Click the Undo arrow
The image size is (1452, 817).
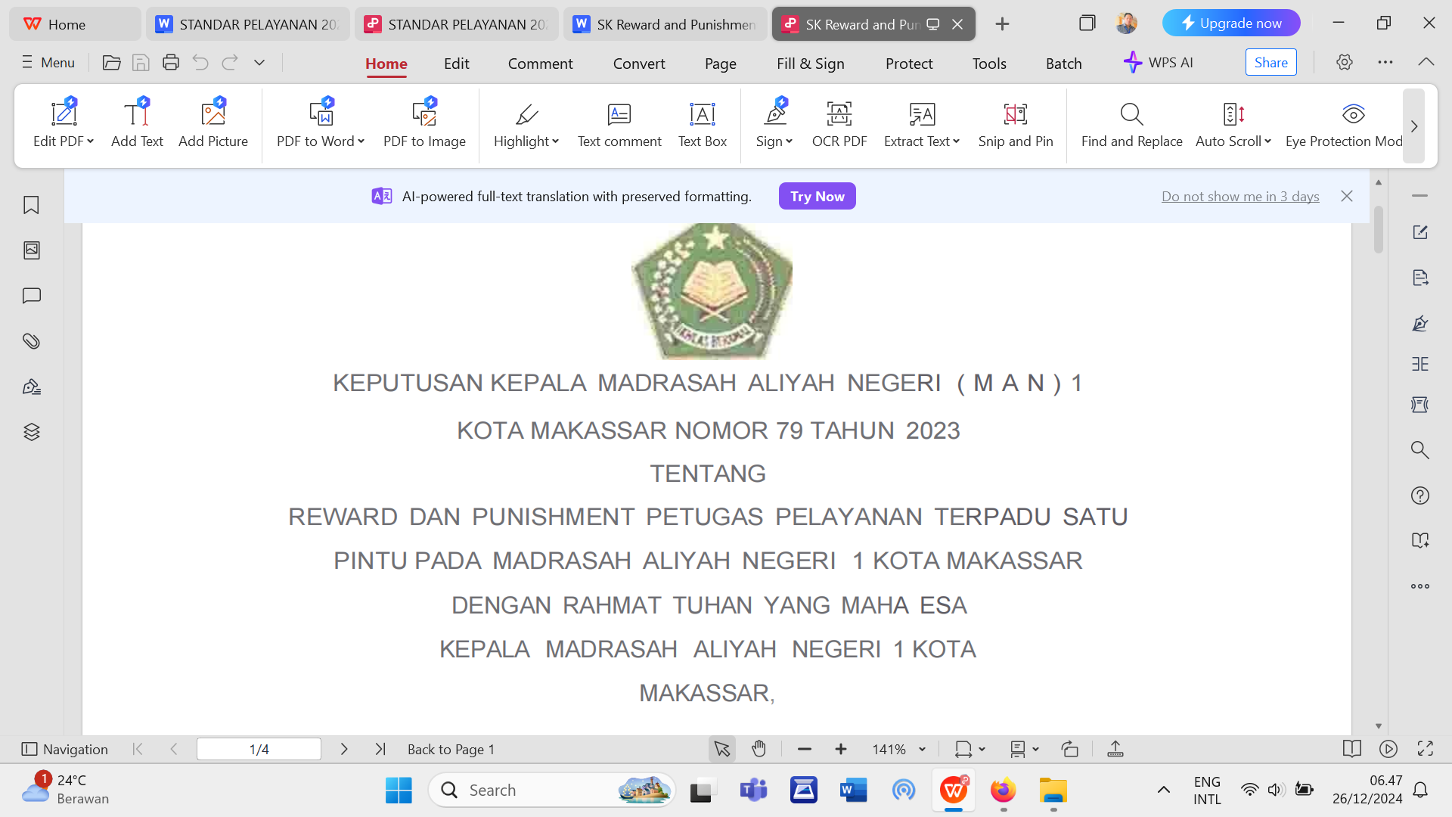click(200, 63)
